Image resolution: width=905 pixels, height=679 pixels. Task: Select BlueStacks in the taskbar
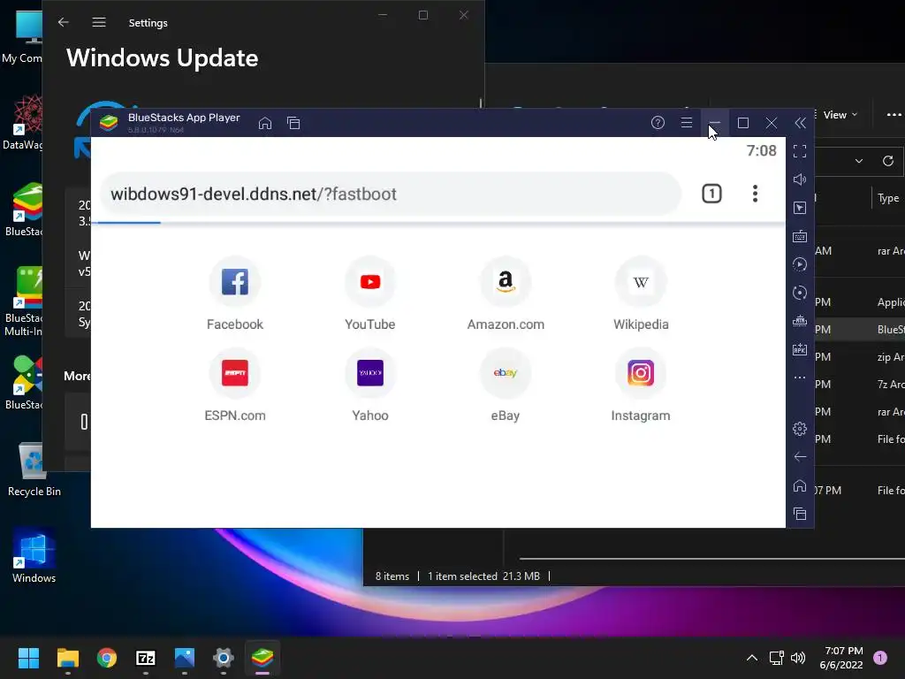point(262,658)
